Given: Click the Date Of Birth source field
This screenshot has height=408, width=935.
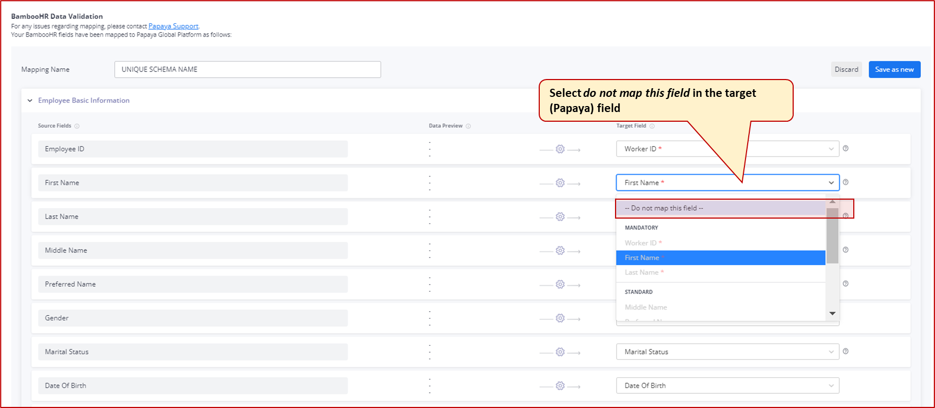Looking at the screenshot, I should pos(193,386).
